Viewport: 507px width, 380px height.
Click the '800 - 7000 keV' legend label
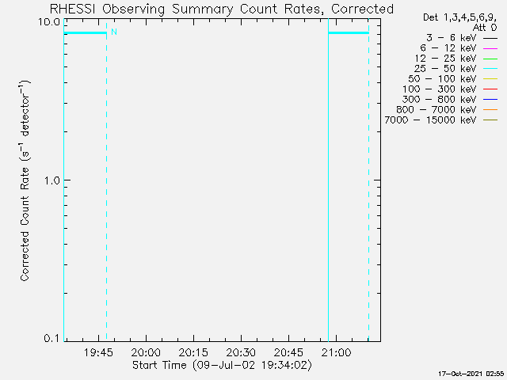[x=436, y=110]
